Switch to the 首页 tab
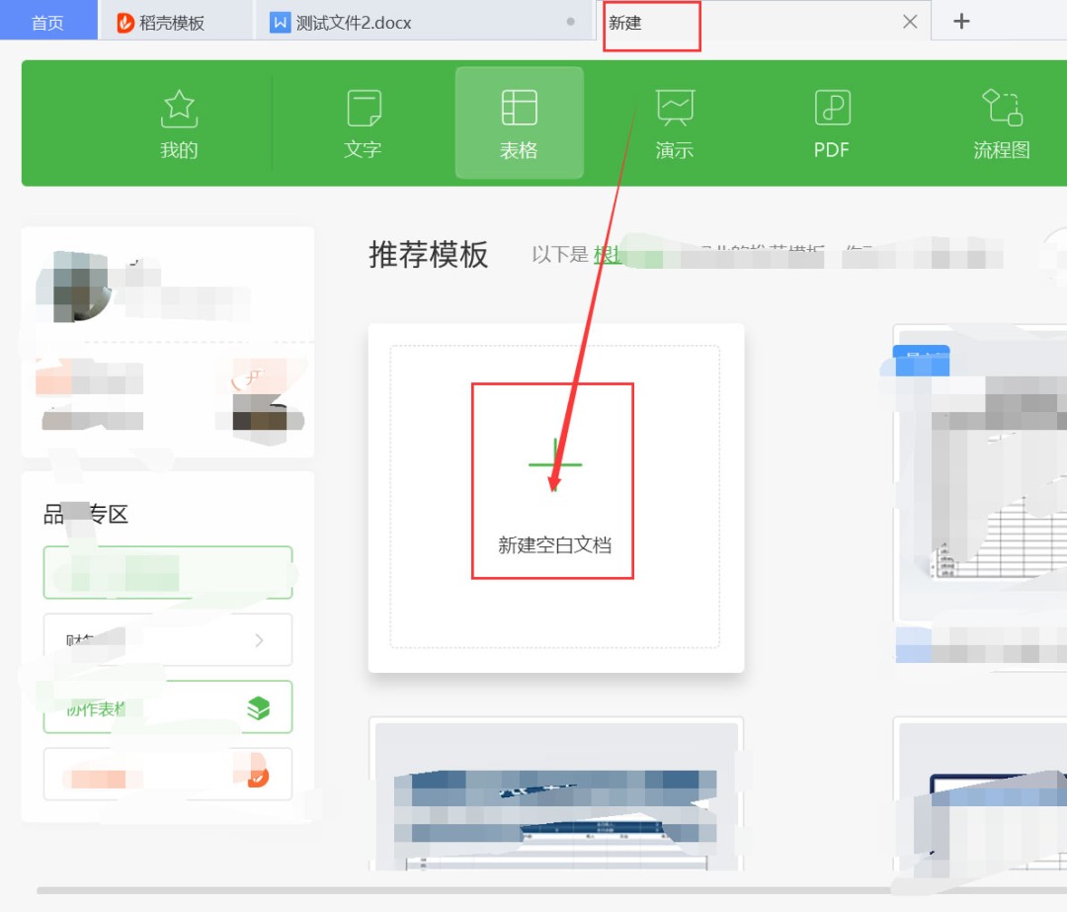 pos(47,21)
